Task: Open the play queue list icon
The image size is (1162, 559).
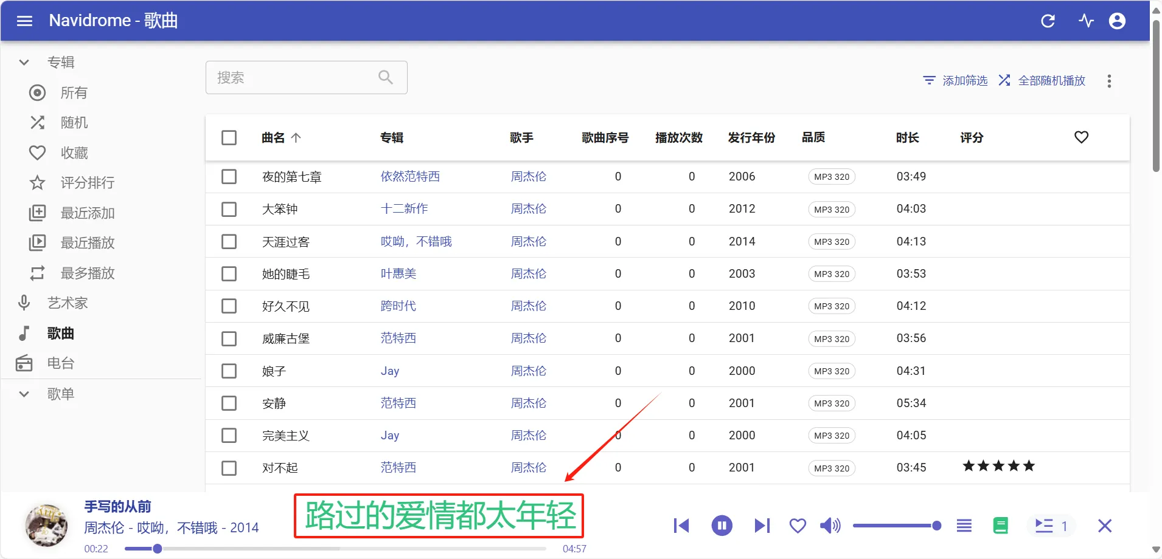Action: click(1051, 526)
